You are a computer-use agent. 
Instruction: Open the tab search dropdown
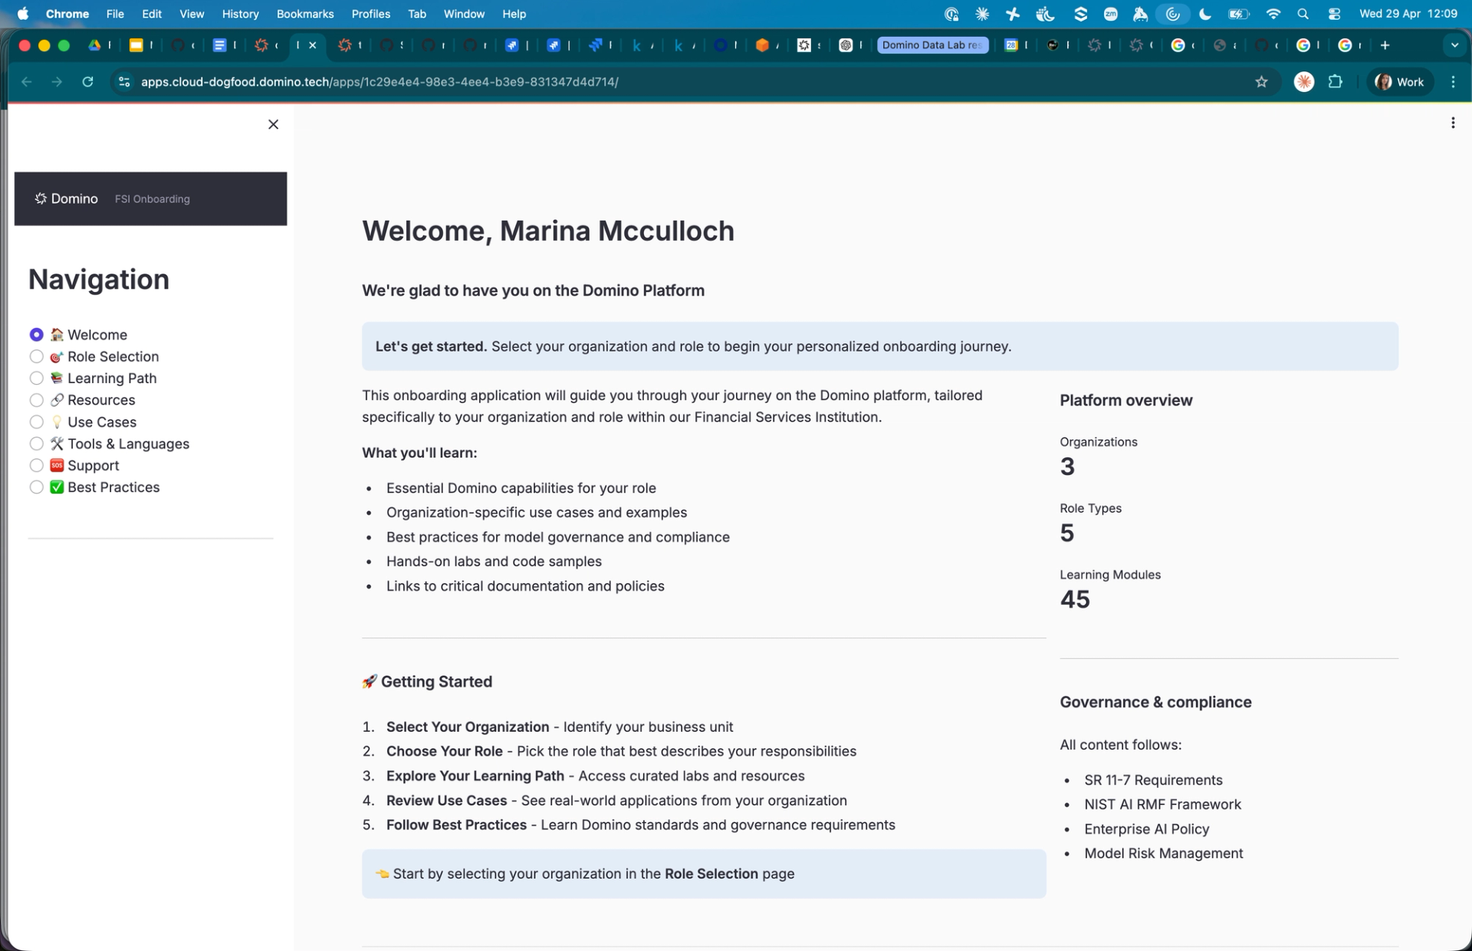pos(1454,45)
